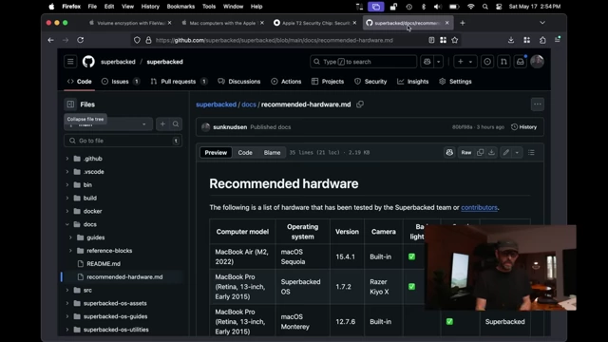The image size is (608, 342).
Task: Switch to Apple T2 Security Chip tab
Action: tap(314, 23)
